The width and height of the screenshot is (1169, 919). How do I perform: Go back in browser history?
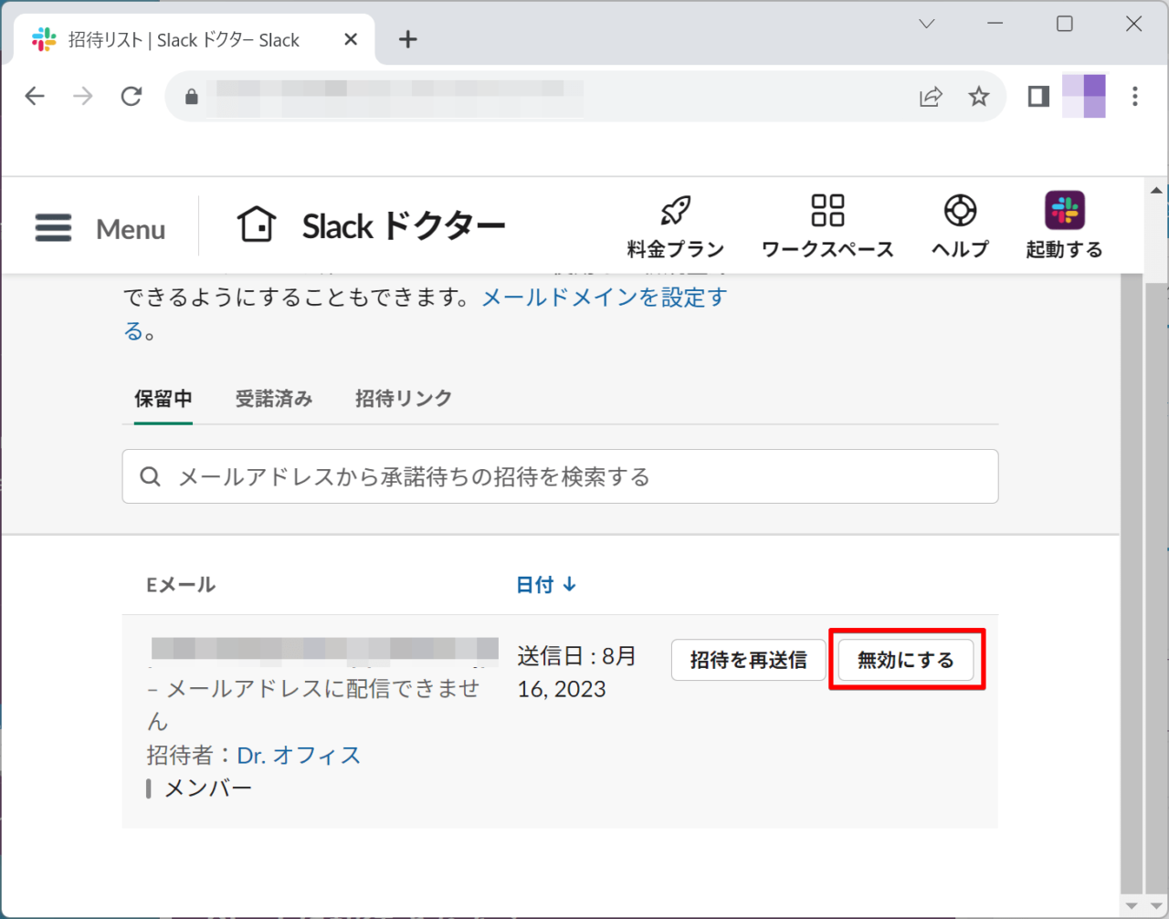pyautogui.click(x=35, y=96)
